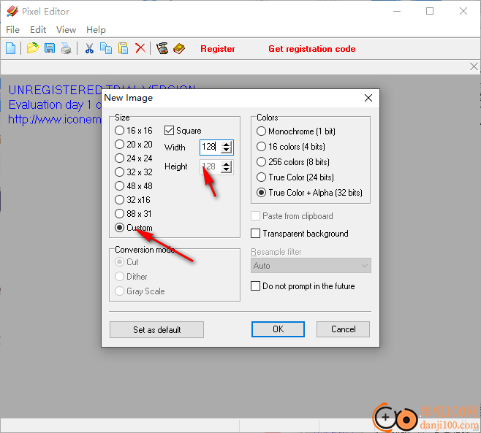Open the Help menu

tap(96, 30)
